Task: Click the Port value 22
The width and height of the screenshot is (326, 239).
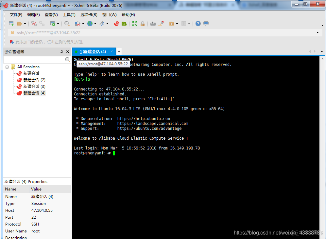Action: 34,218
